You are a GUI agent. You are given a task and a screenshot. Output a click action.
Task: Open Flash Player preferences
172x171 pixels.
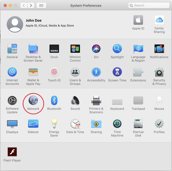[x=12, y=152]
